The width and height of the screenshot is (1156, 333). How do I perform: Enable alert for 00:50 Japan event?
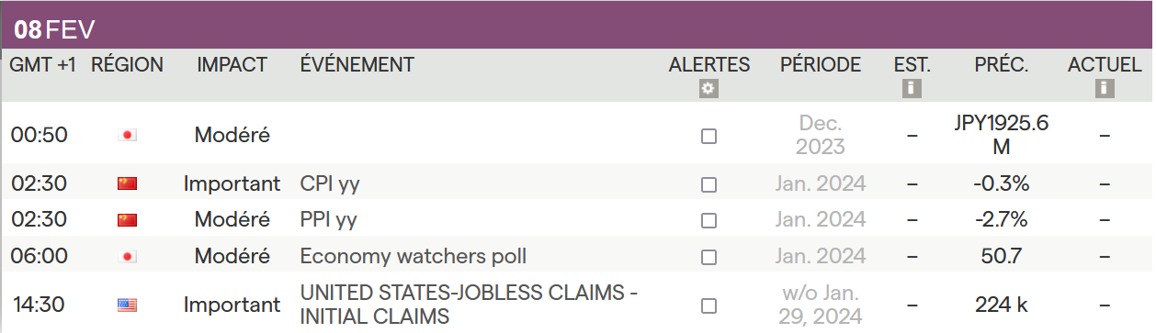click(708, 136)
